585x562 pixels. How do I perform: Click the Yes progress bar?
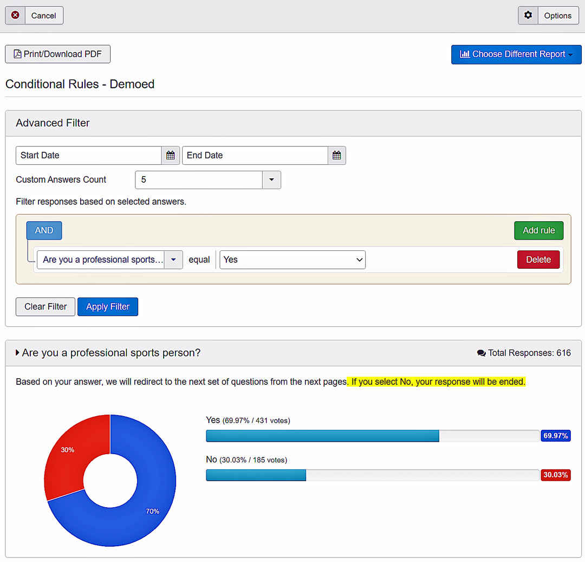pos(373,436)
